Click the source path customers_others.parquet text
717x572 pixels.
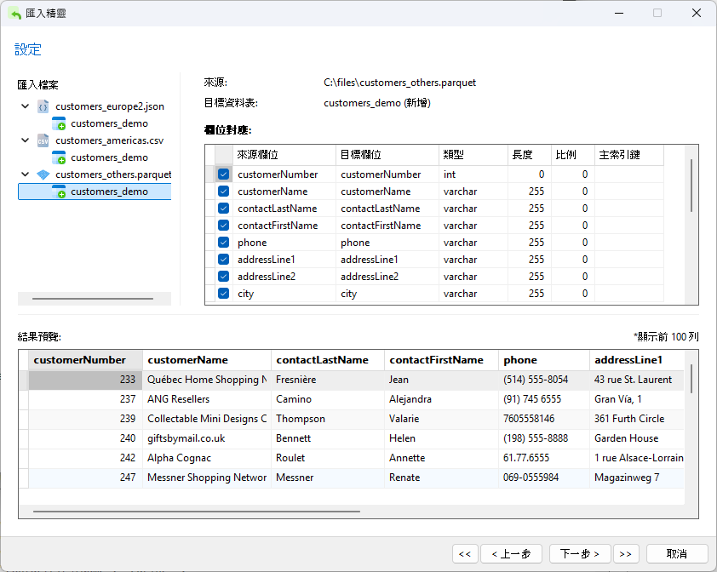pyautogui.click(x=399, y=83)
